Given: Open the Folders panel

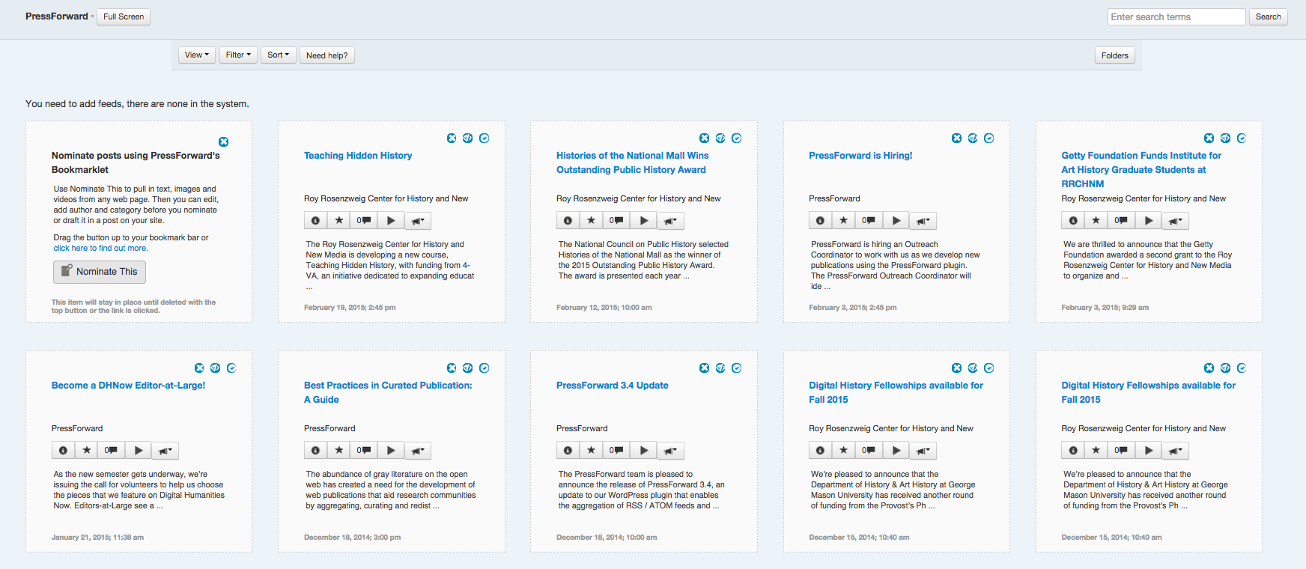Looking at the screenshot, I should [x=1114, y=55].
